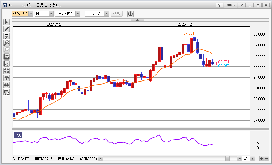The width and height of the screenshot is (272, 165).
Task: Click the scrollbar right arrow
Action: pos(239,158)
